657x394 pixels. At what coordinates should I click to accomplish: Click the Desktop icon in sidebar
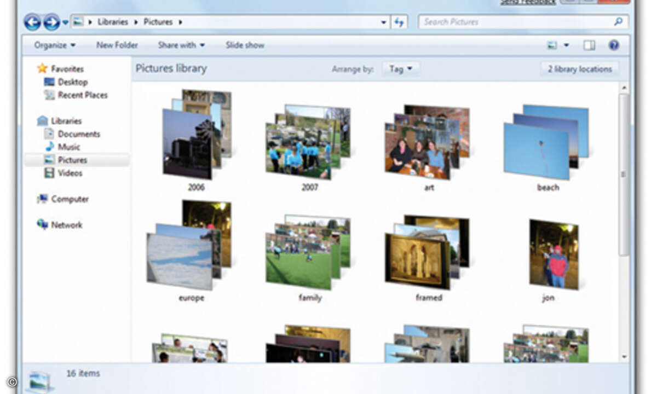pos(49,82)
